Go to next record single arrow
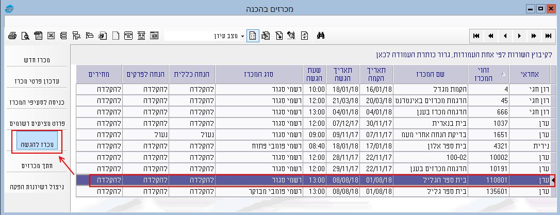 click(x=519, y=36)
